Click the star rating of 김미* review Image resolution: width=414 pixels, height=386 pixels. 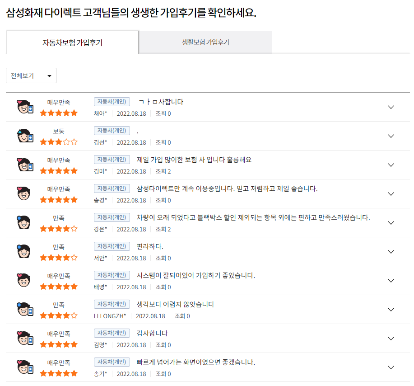tap(59, 171)
